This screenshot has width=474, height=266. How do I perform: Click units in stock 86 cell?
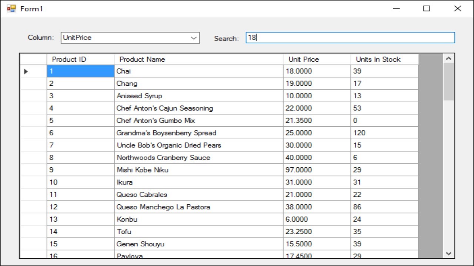coord(384,207)
